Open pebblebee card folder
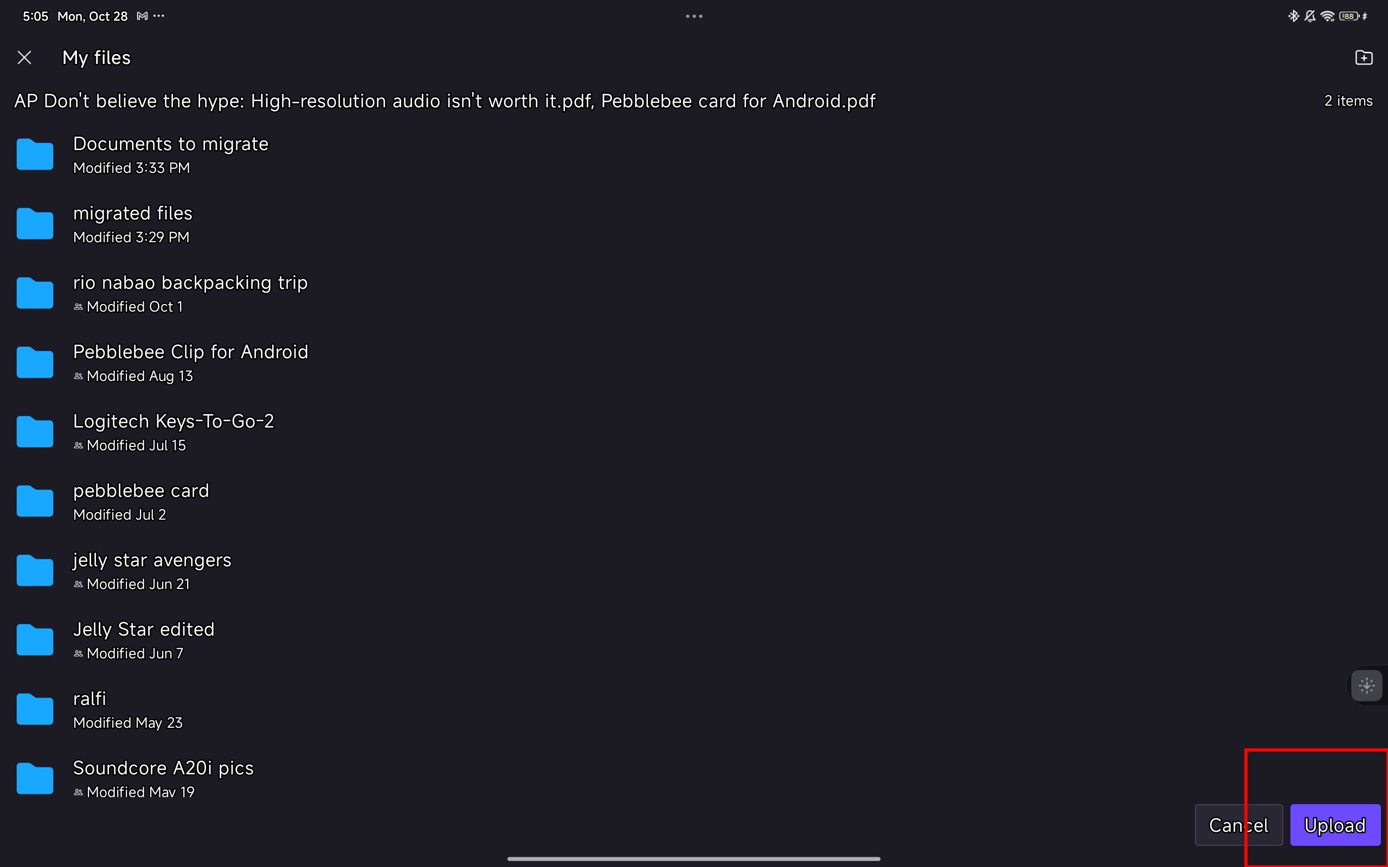 [x=141, y=501]
